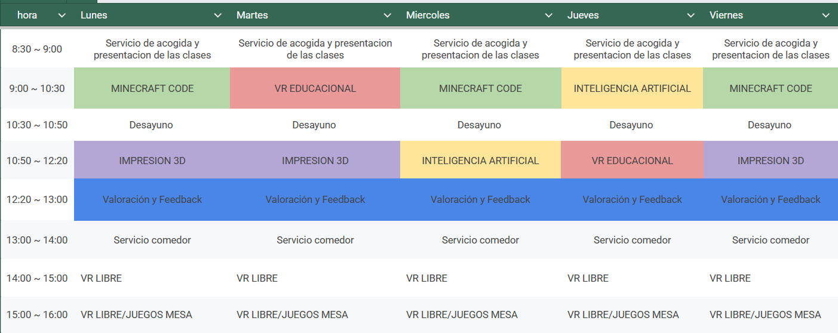Viewport: 838px width, 333px height.
Task: Select Martes Servicio de acogida cell
Action: click(315, 49)
